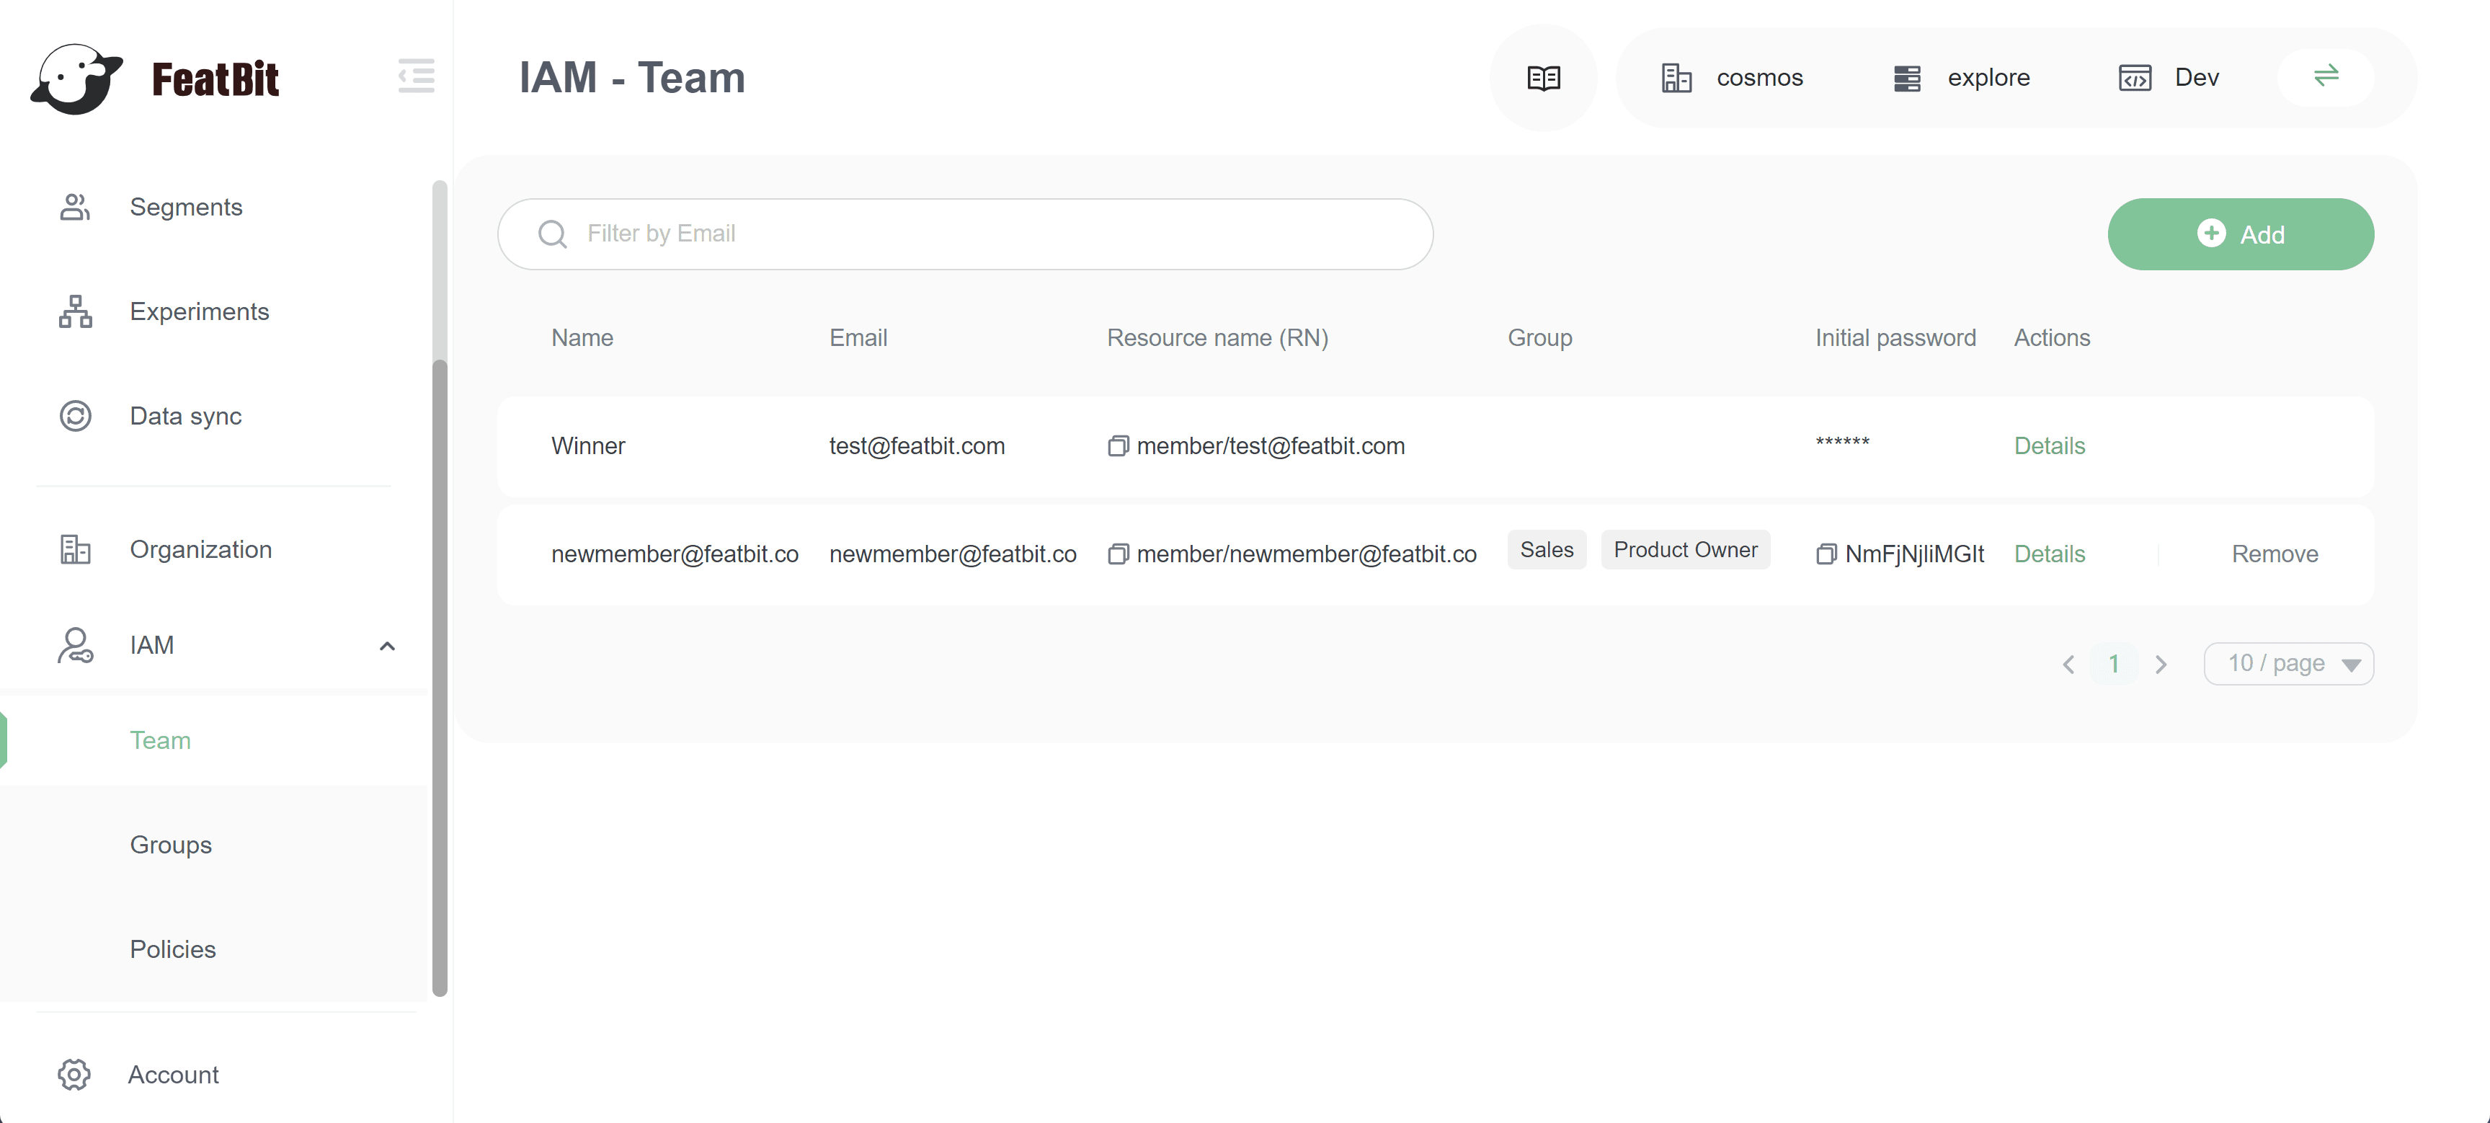Remove the newmember@featbit.co member
This screenshot has height=1123, width=2490.
(x=2274, y=555)
